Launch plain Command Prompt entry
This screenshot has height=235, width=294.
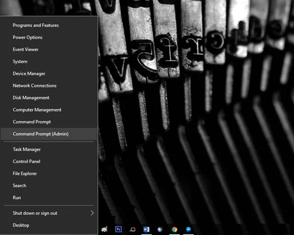click(49, 122)
